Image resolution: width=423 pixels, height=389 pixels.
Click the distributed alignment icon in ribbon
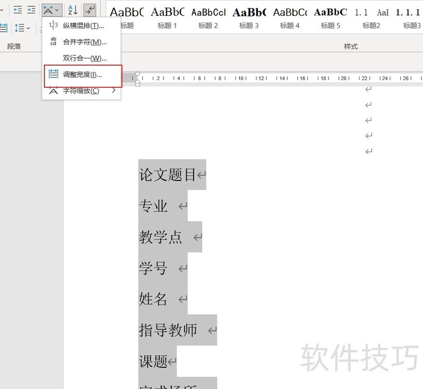(4, 28)
